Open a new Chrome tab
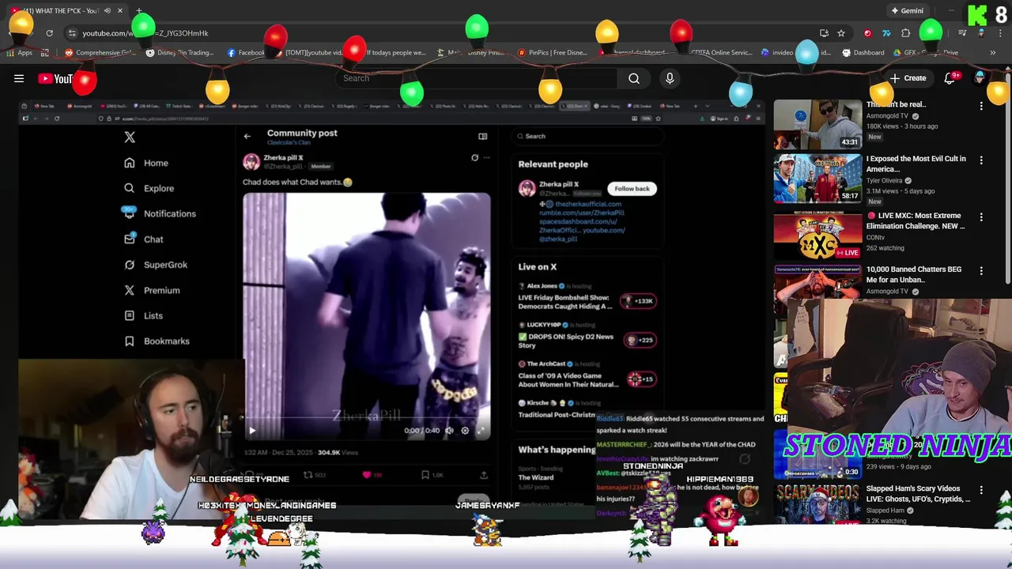This screenshot has height=569, width=1012. click(139, 11)
